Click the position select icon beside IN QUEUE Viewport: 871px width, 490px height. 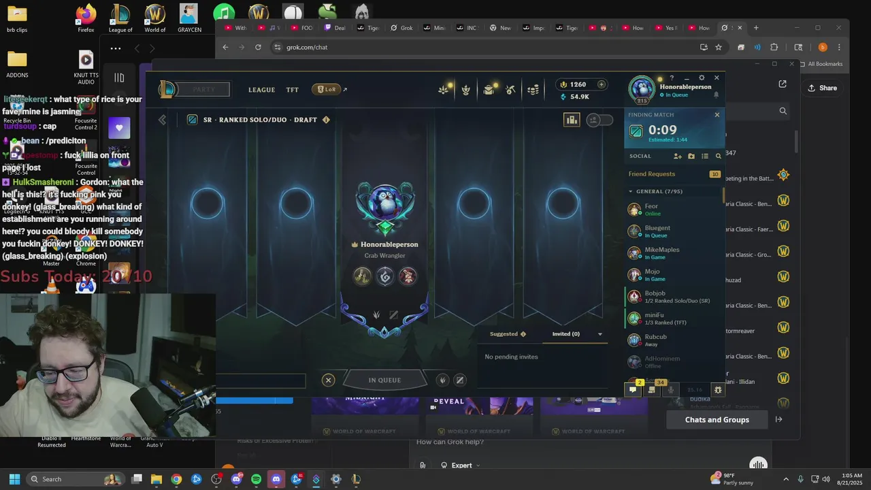(x=442, y=380)
